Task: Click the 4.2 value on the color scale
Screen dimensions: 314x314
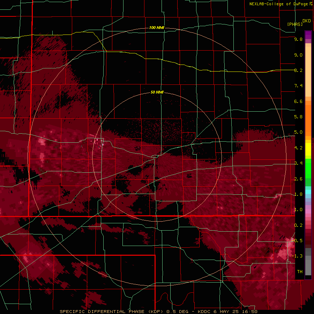Action: (x=298, y=148)
